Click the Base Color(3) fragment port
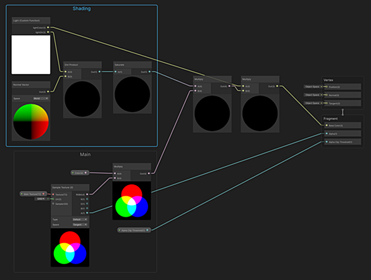This screenshot has height=280, width=371. pyautogui.click(x=327, y=125)
